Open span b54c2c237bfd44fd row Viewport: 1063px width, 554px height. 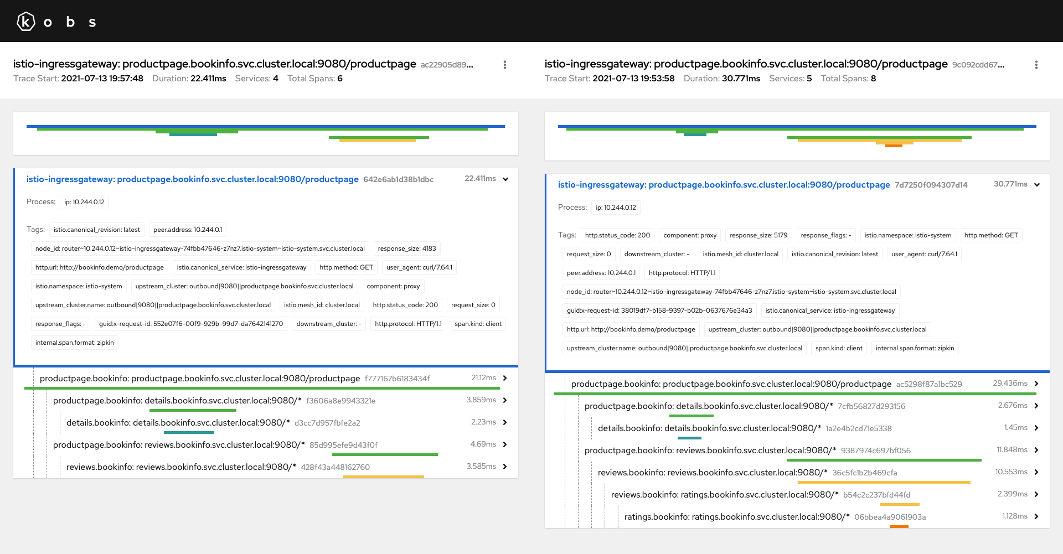(x=797, y=494)
